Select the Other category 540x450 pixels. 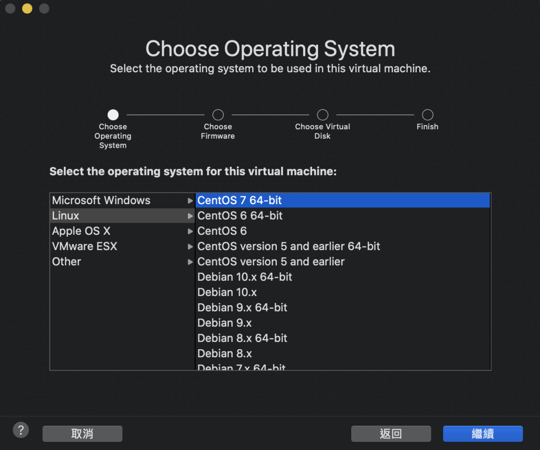pyautogui.click(x=122, y=262)
